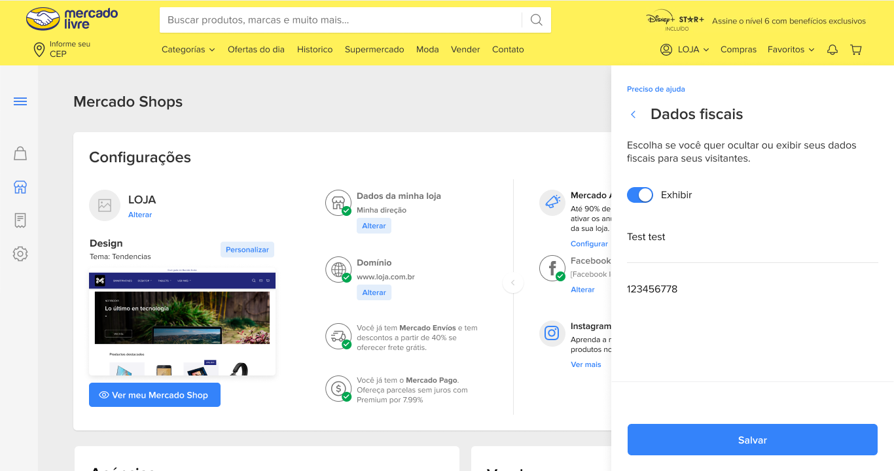Open the Moda menu item
This screenshot has height=471, width=894.
[x=427, y=50]
